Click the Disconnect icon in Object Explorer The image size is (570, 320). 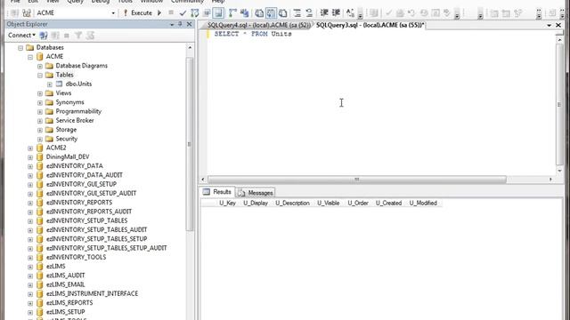55,36
